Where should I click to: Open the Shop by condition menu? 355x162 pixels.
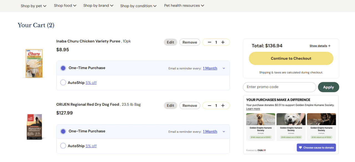point(138,6)
